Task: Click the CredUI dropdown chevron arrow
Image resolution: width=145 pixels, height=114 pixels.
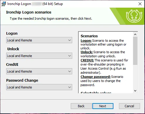Action: (70, 71)
